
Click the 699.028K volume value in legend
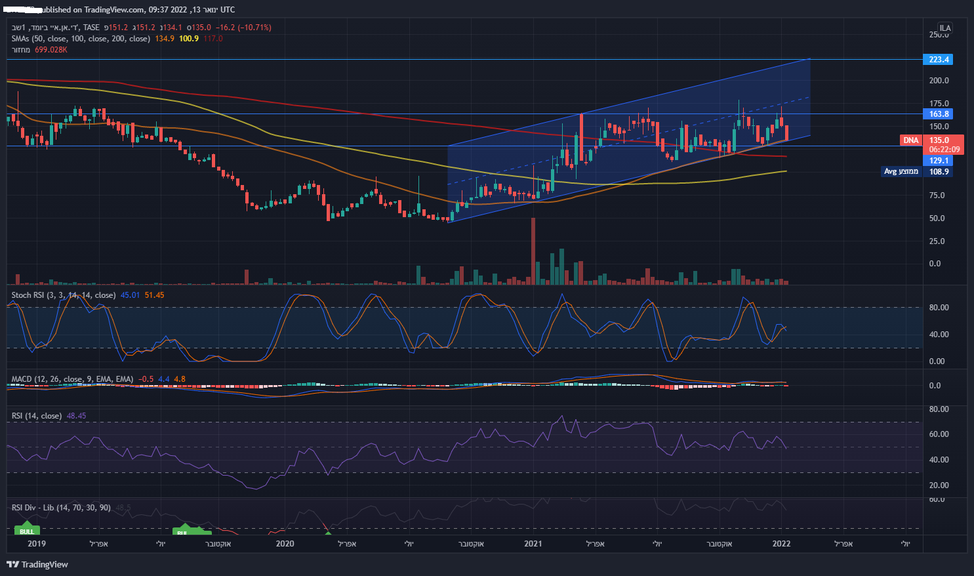pyautogui.click(x=51, y=50)
